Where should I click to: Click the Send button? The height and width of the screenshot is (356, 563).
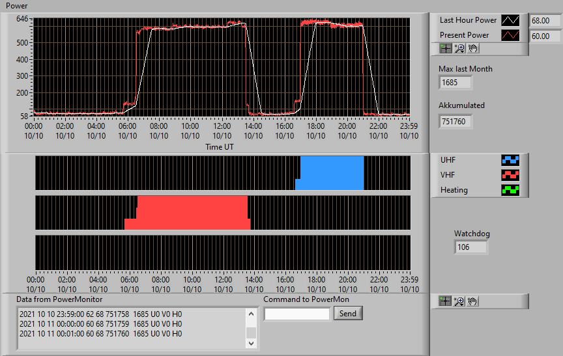(348, 313)
